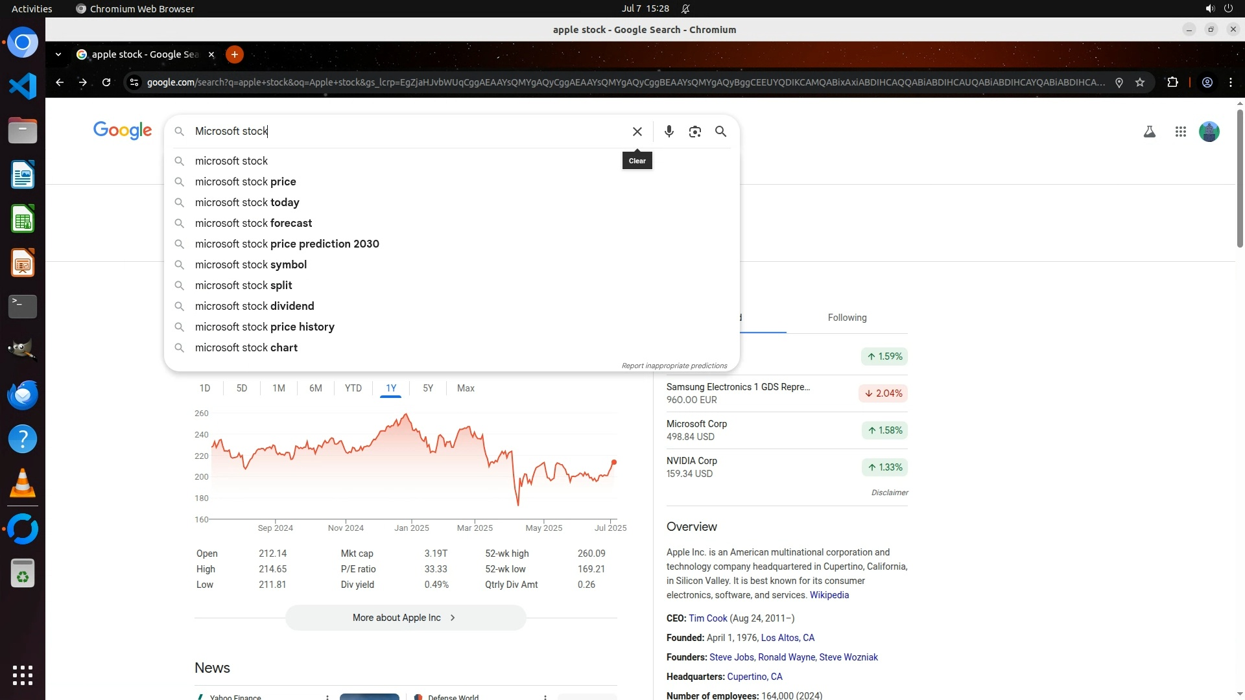Image resolution: width=1245 pixels, height=700 pixels.
Task: Open new tab with plus button
Action: click(x=235, y=54)
